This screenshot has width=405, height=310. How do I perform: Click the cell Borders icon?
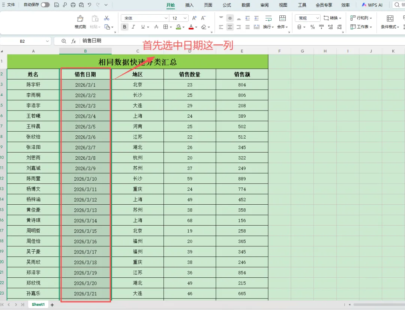pos(166,27)
